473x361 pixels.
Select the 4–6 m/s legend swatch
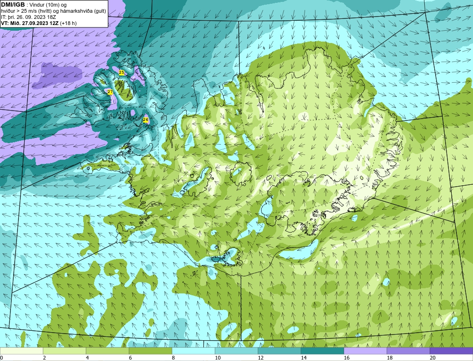[107, 351]
